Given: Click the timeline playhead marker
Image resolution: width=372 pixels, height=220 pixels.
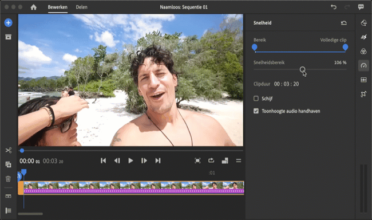Looking at the screenshot, I should [23, 172].
